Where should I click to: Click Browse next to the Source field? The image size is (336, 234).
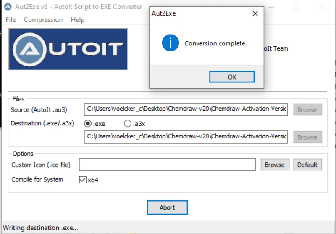point(307,109)
